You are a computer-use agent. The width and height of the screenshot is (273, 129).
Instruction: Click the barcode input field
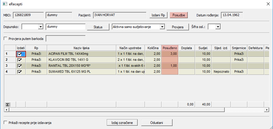pyautogui.click(x=66, y=39)
